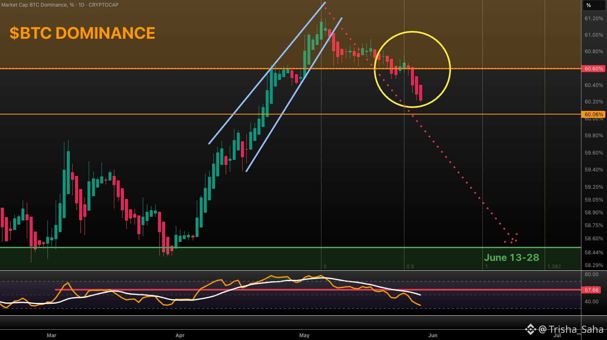Viewport: 607px width, 340px height.
Task: Select the June 13-28 text label
Action: click(x=511, y=258)
